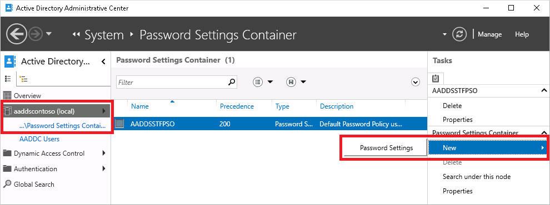The width and height of the screenshot is (550, 205).
Task: Click the forward navigation arrow
Action: (36, 34)
